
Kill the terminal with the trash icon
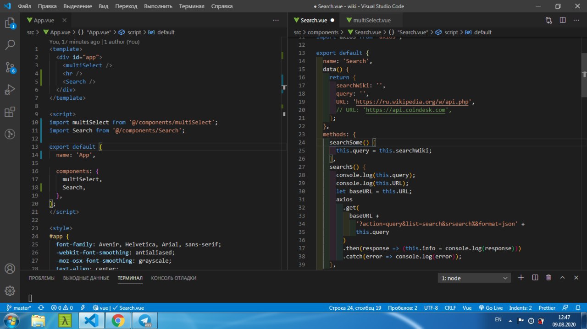point(548,278)
